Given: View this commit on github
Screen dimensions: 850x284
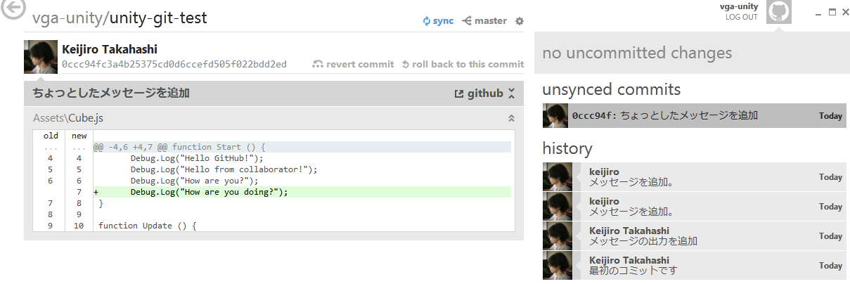Looking at the screenshot, I should click(479, 93).
